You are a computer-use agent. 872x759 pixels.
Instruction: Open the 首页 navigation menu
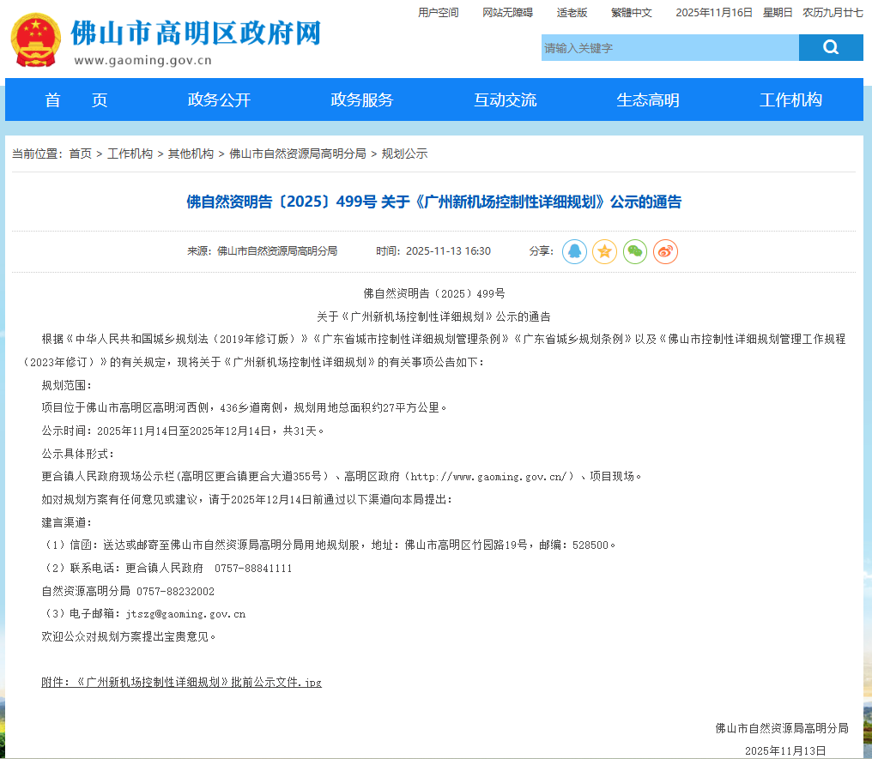click(x=76, y=99)
